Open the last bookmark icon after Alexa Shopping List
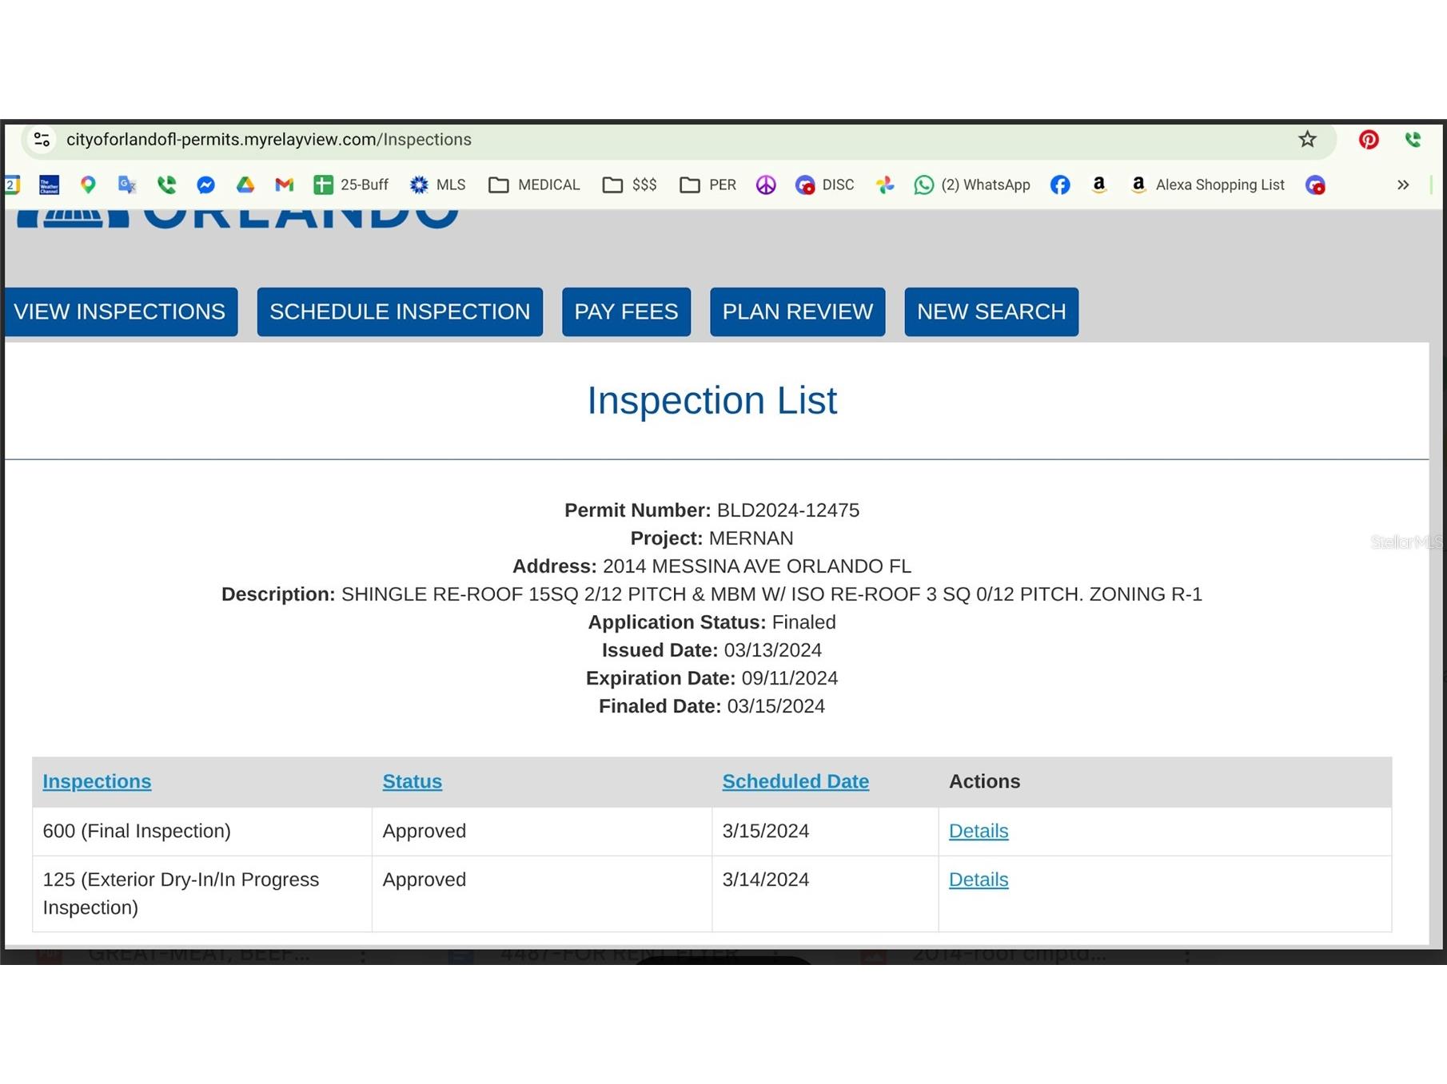The image size is (1447, 1084). (1315, 185)
